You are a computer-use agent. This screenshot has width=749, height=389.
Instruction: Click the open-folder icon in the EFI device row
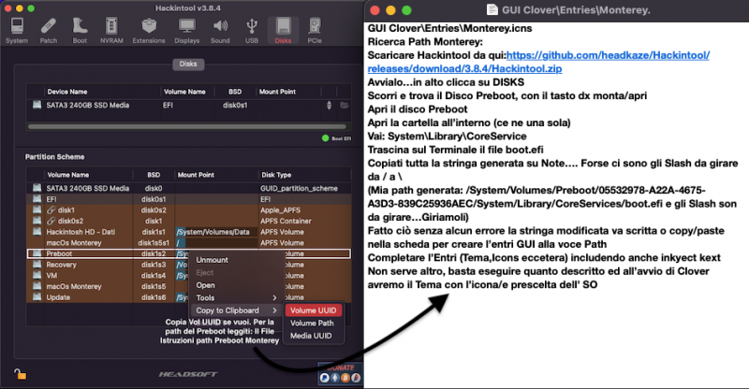coord(344,105)
